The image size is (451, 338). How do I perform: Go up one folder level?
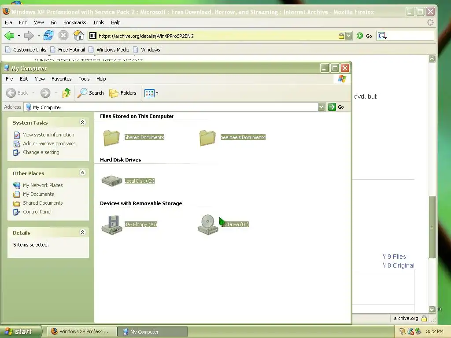[67, 92]
